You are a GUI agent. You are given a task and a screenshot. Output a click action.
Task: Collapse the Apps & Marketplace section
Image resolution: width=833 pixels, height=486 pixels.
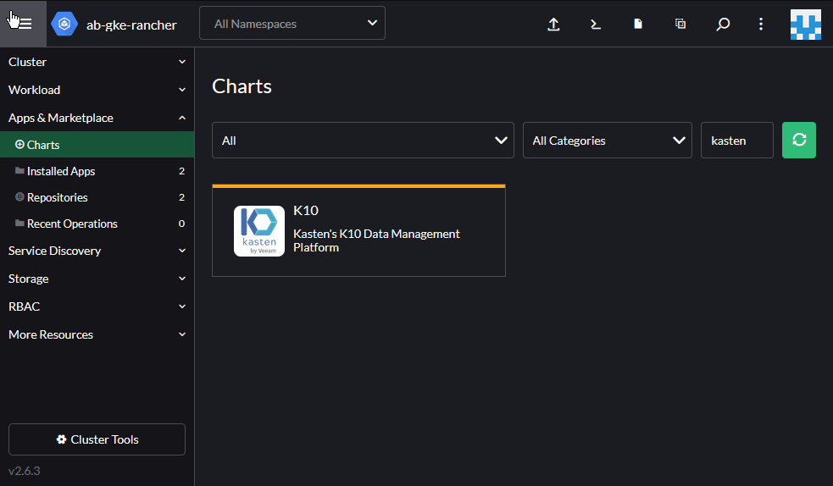pyautogui.click(x=97, y=118)
